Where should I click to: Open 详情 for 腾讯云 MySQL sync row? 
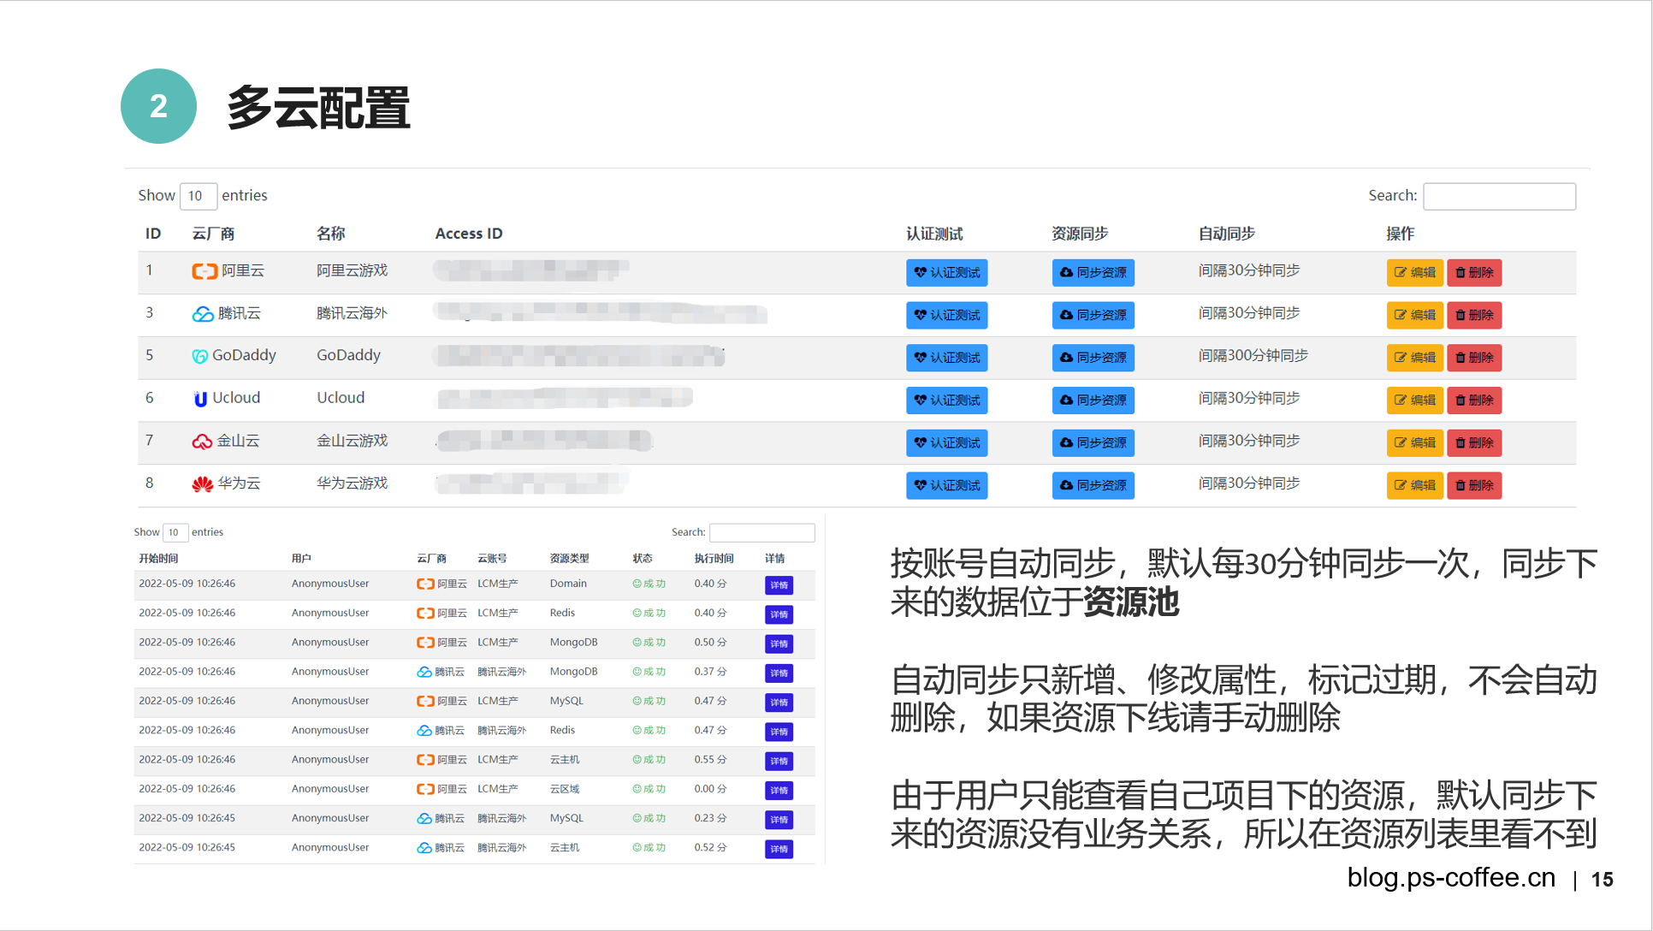pos(779,820)
